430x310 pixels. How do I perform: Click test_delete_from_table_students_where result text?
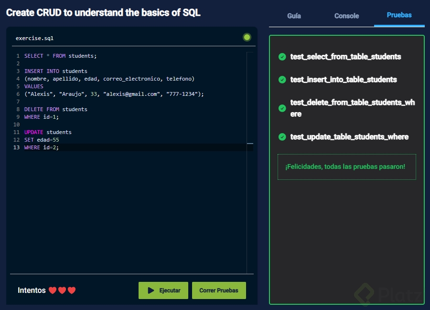coord(353,108)
